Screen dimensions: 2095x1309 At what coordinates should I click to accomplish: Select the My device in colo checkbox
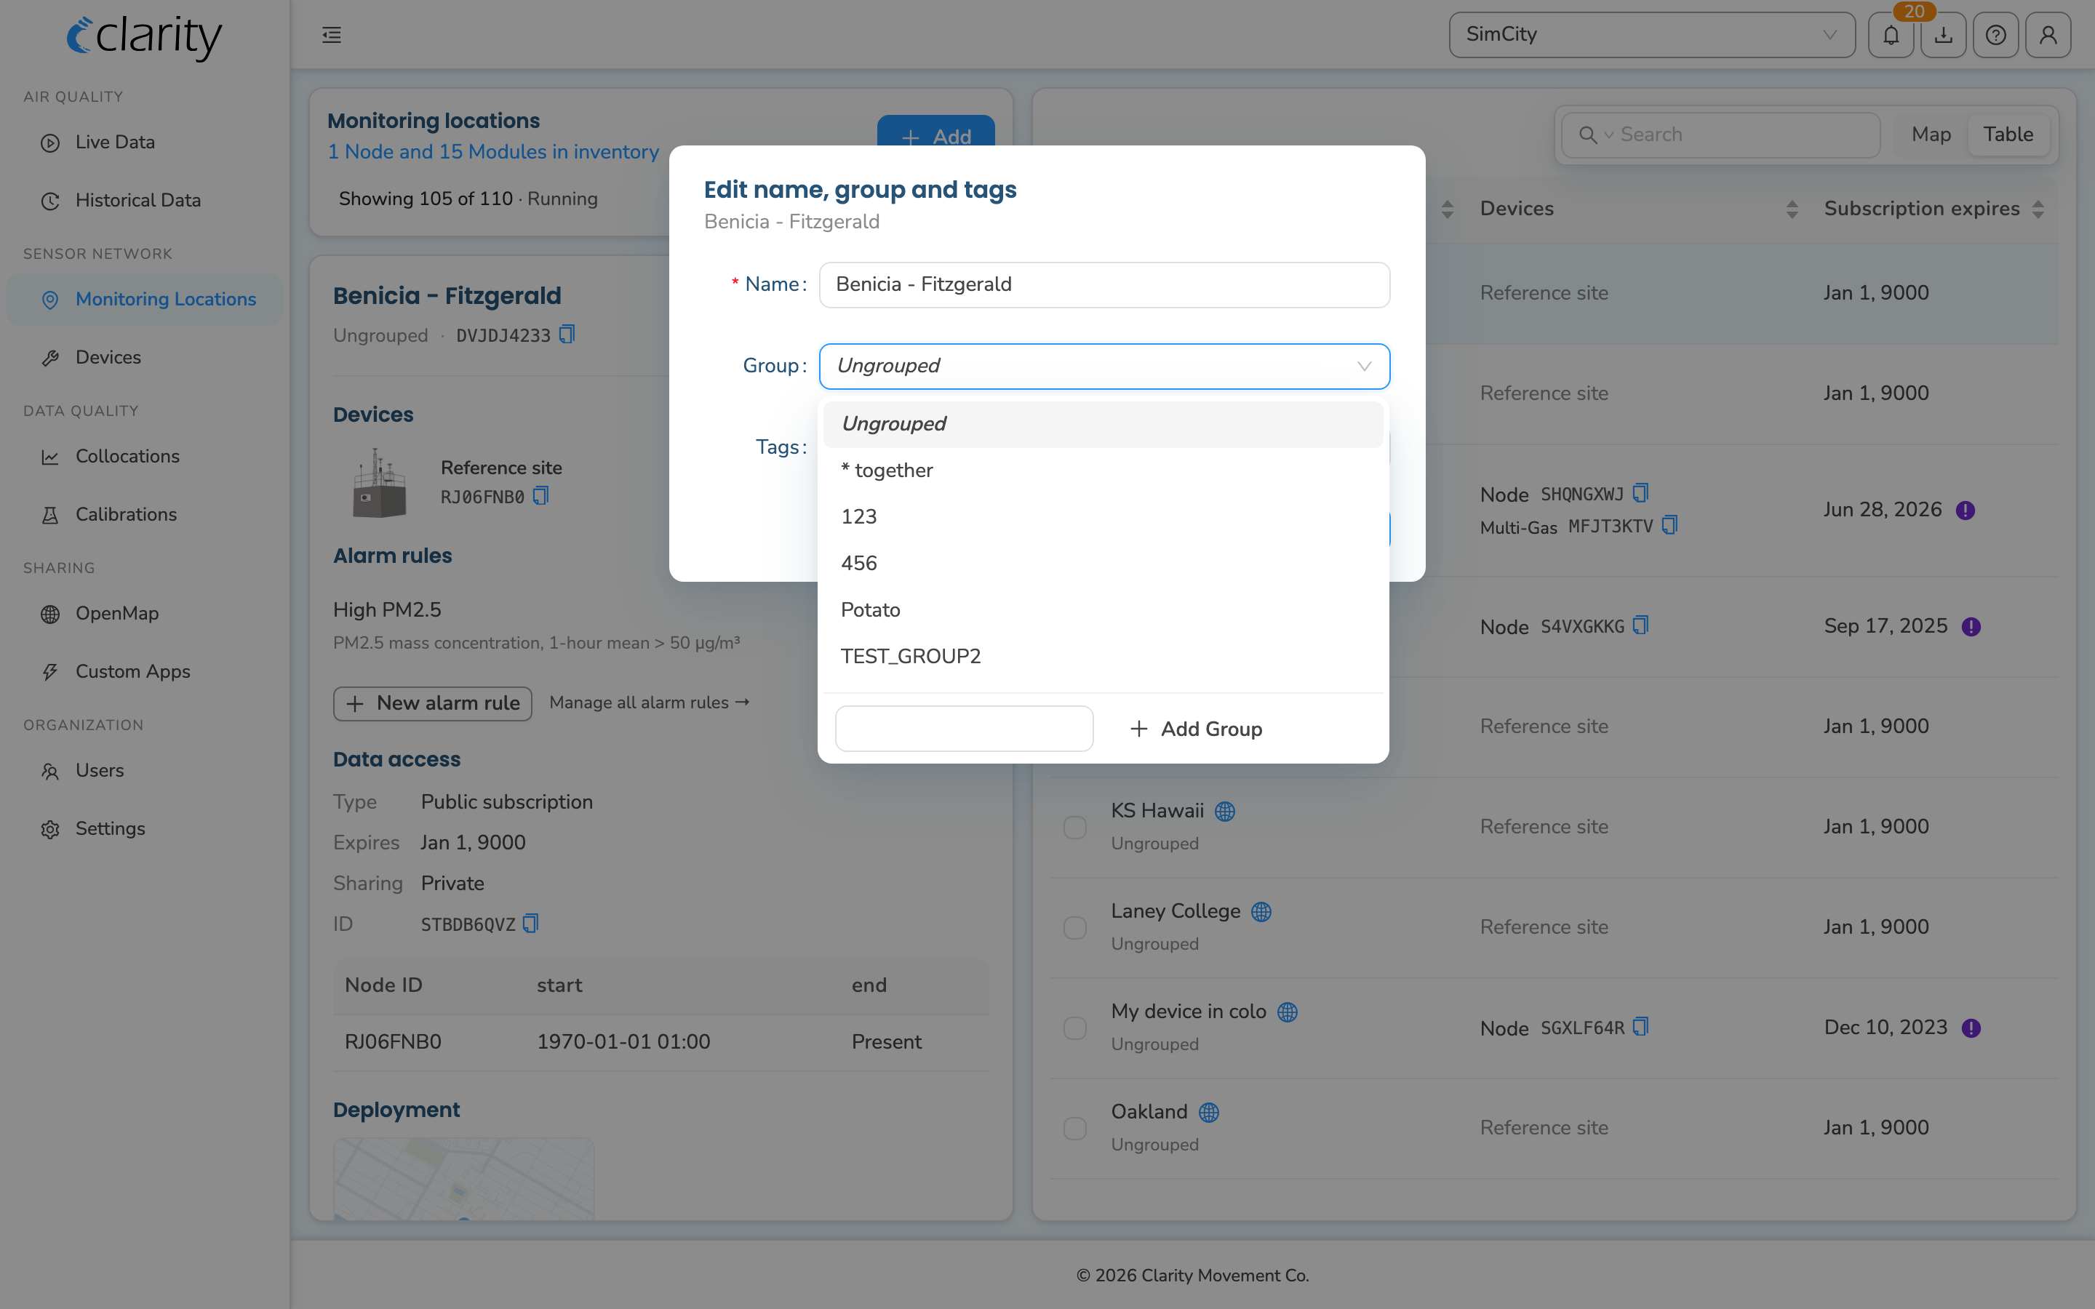[x=1074, y=1028]
